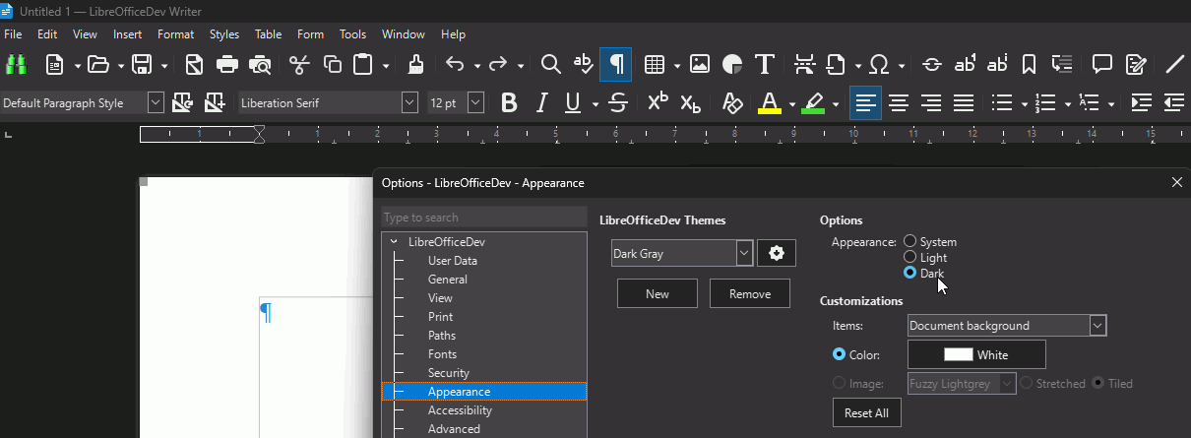
Task: Open the Styles menu
Action: [224, 34]
